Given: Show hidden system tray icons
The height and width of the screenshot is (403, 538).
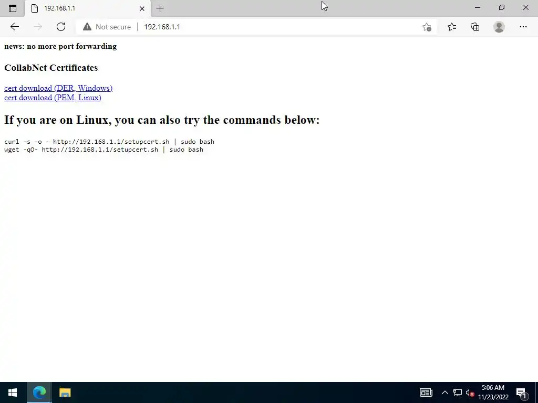Looking at the screenshot, I should click(x=444, y=393).
